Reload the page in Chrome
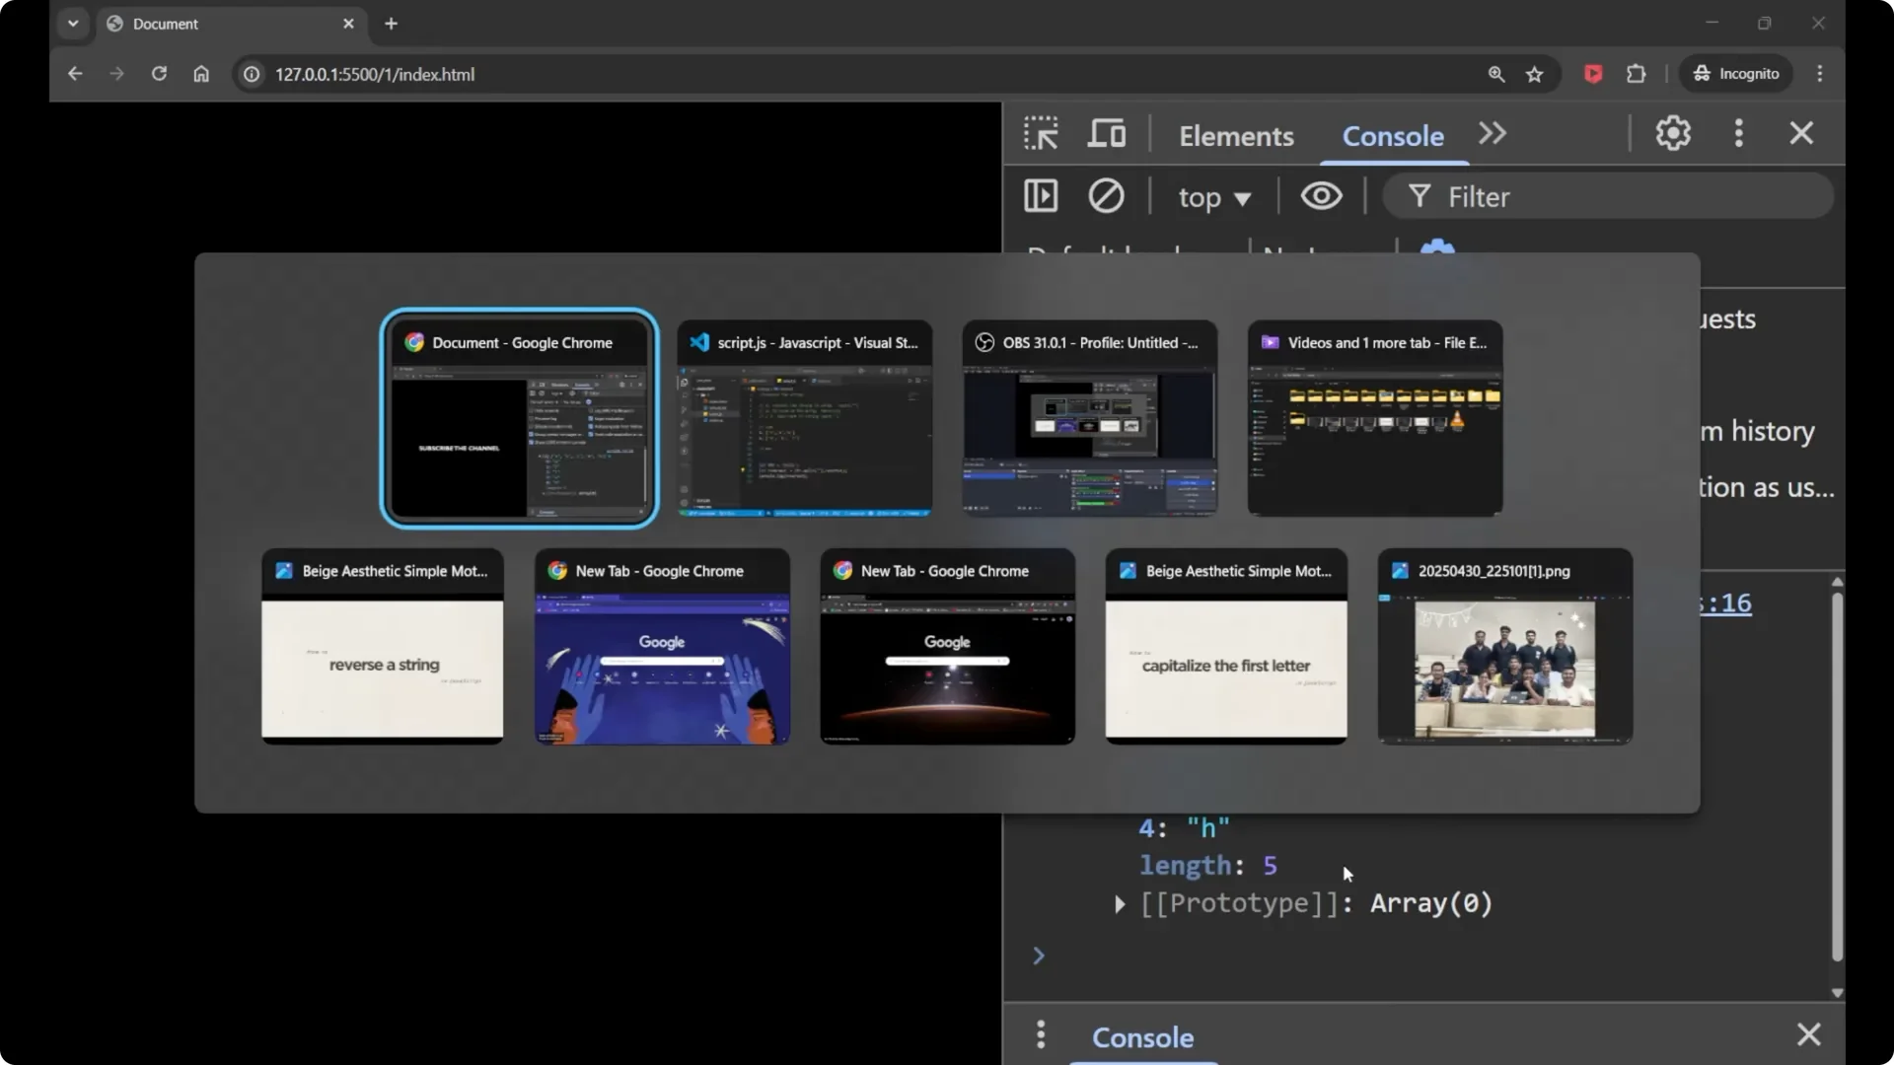Screen dimensions: 1894x1065 pyautogui.click(x=159, y=74)
